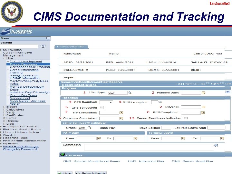Click the Save button
The image size is (232, 174).
point(64,173)
